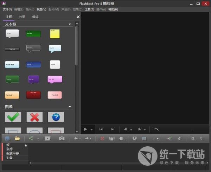Click the Open folder toolbar icon
Screen dimensions: 211x172
click(x=17, y=139)
